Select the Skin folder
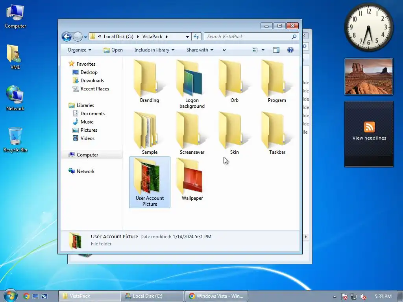 (234, 134)
